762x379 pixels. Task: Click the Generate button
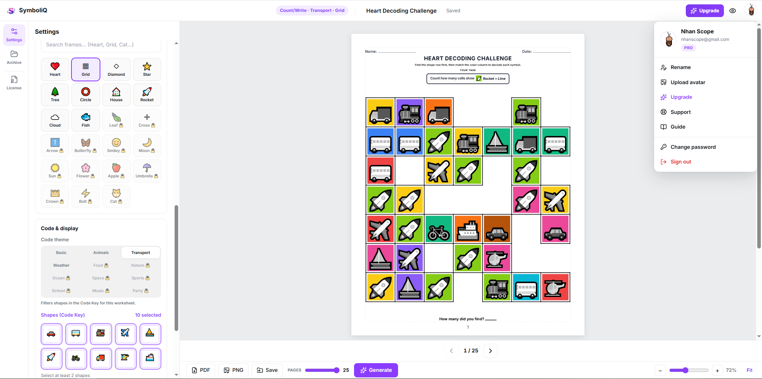376,370
